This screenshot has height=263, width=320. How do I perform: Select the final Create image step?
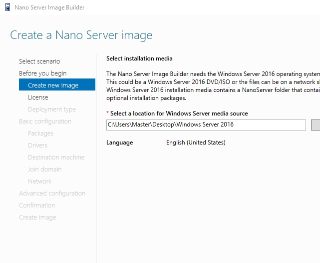37,217
